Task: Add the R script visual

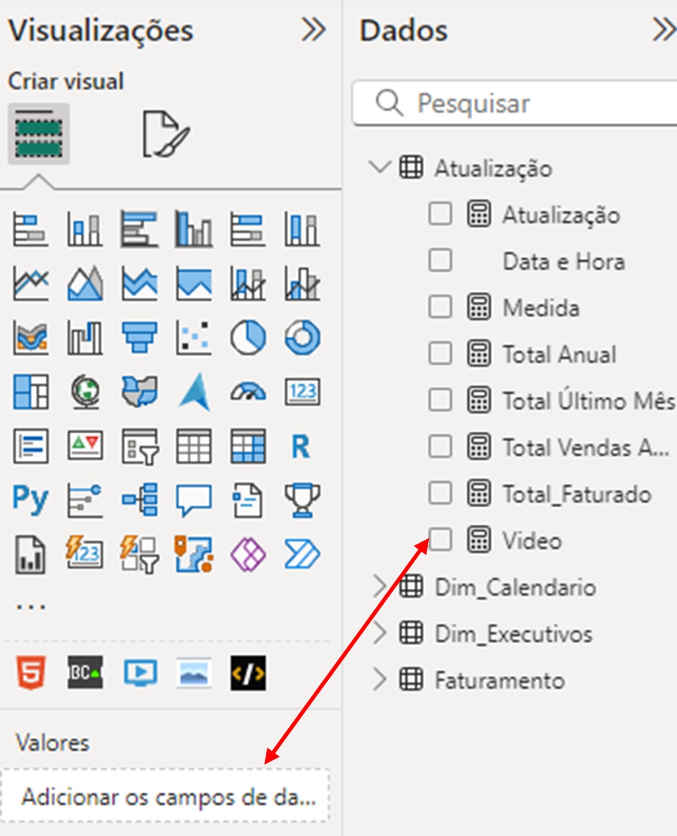Action: click(x=301, y=447)
